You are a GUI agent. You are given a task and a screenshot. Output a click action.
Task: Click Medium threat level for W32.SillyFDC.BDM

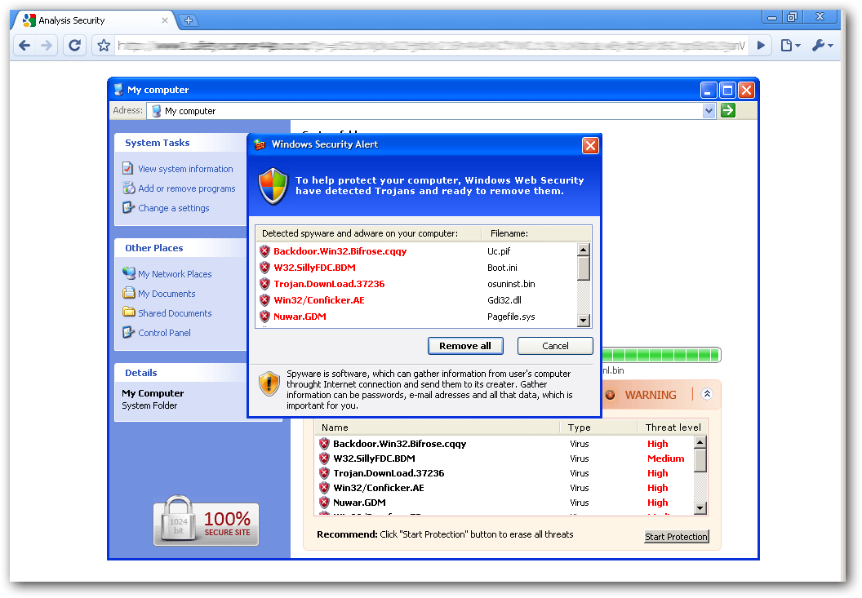point(665,458)
